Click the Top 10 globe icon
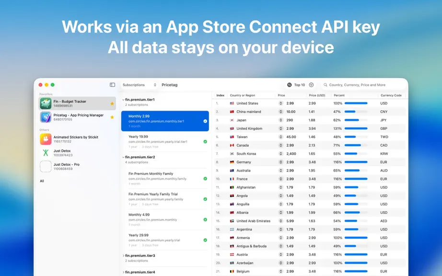Viewport: 442px width, 276px height. point(289,85)
